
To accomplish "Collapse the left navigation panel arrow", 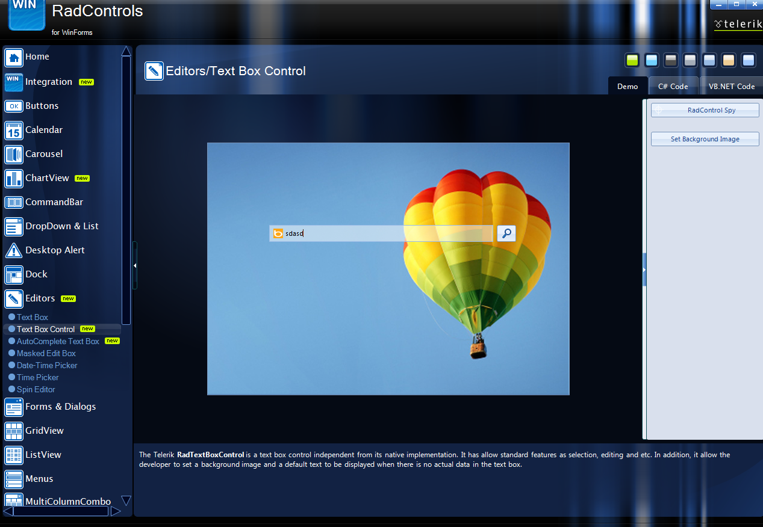I will 135,265.
